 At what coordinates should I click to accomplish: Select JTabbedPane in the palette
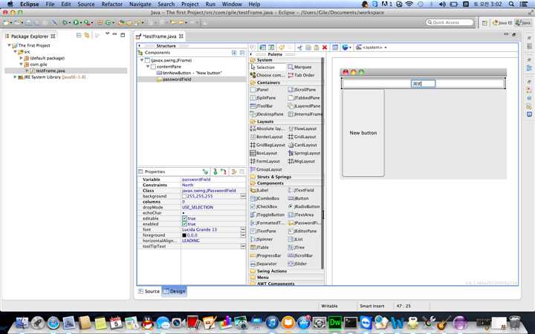(304, 98)
